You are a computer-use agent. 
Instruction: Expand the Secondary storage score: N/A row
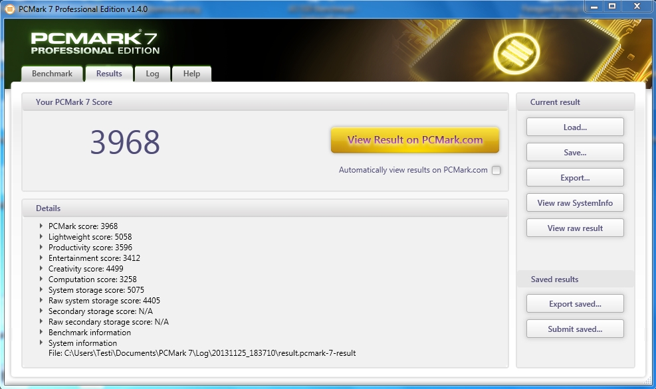(41, 311)
